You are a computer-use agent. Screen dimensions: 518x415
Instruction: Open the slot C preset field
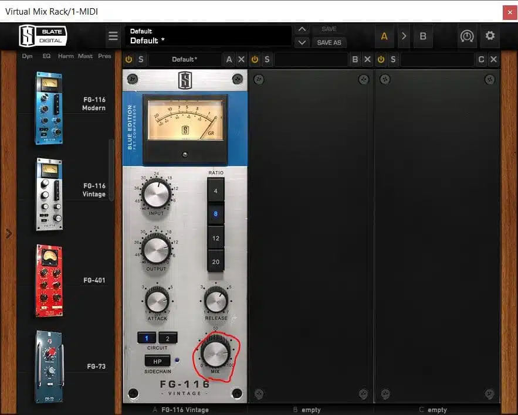click(x=438, y=59)
